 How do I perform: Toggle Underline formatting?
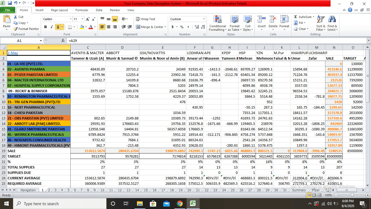click(58, 27)
